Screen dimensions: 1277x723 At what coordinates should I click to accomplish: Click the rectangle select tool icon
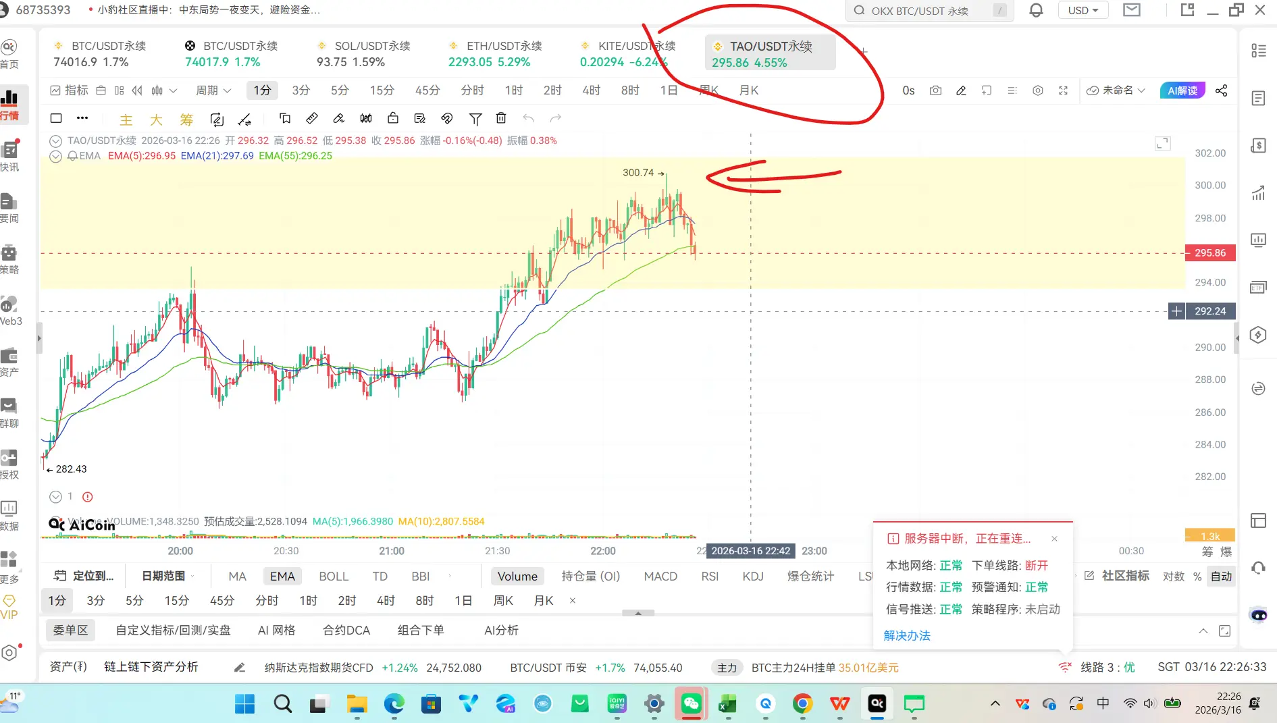(x=56, y=118)
